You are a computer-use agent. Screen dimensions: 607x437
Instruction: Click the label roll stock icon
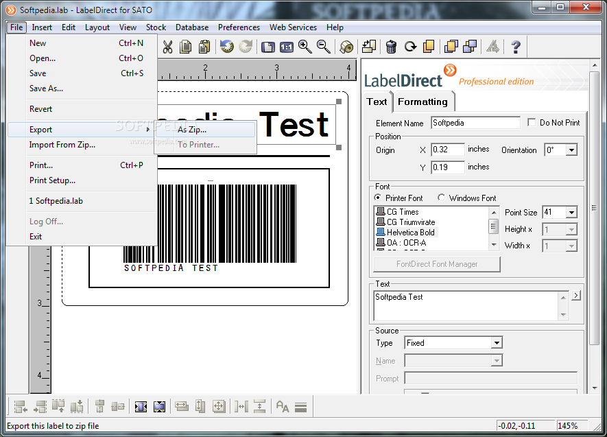point(346,47)
